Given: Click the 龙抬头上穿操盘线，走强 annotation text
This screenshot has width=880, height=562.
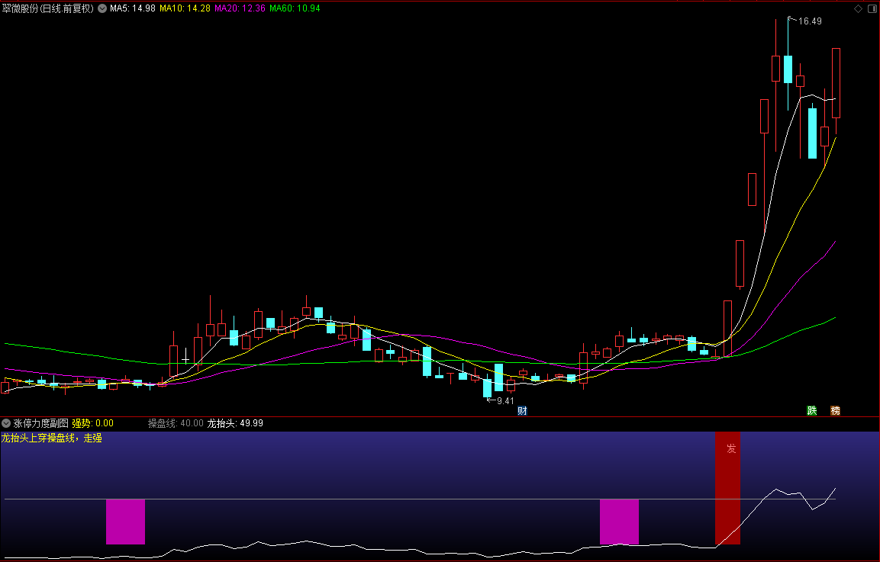Looking at the screenshot, I should pos(52,438).
